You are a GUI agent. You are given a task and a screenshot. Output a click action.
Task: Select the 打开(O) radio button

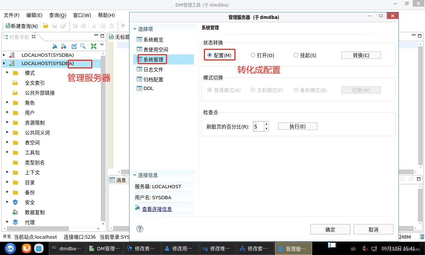253,55
